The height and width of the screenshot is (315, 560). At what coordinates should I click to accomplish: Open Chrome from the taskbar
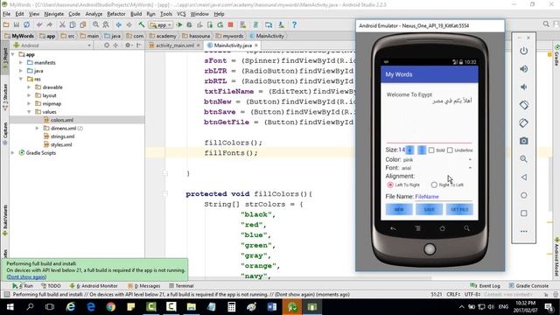click(111, 307)
